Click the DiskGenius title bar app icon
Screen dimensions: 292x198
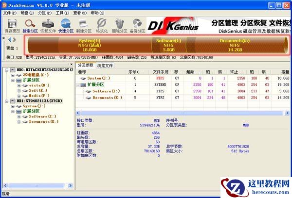click(4, 5)
